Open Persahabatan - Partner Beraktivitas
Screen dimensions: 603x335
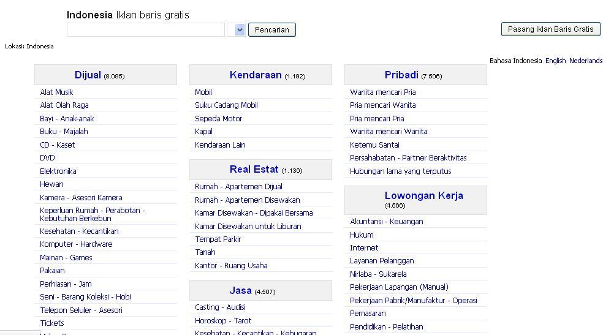point(408,157)
